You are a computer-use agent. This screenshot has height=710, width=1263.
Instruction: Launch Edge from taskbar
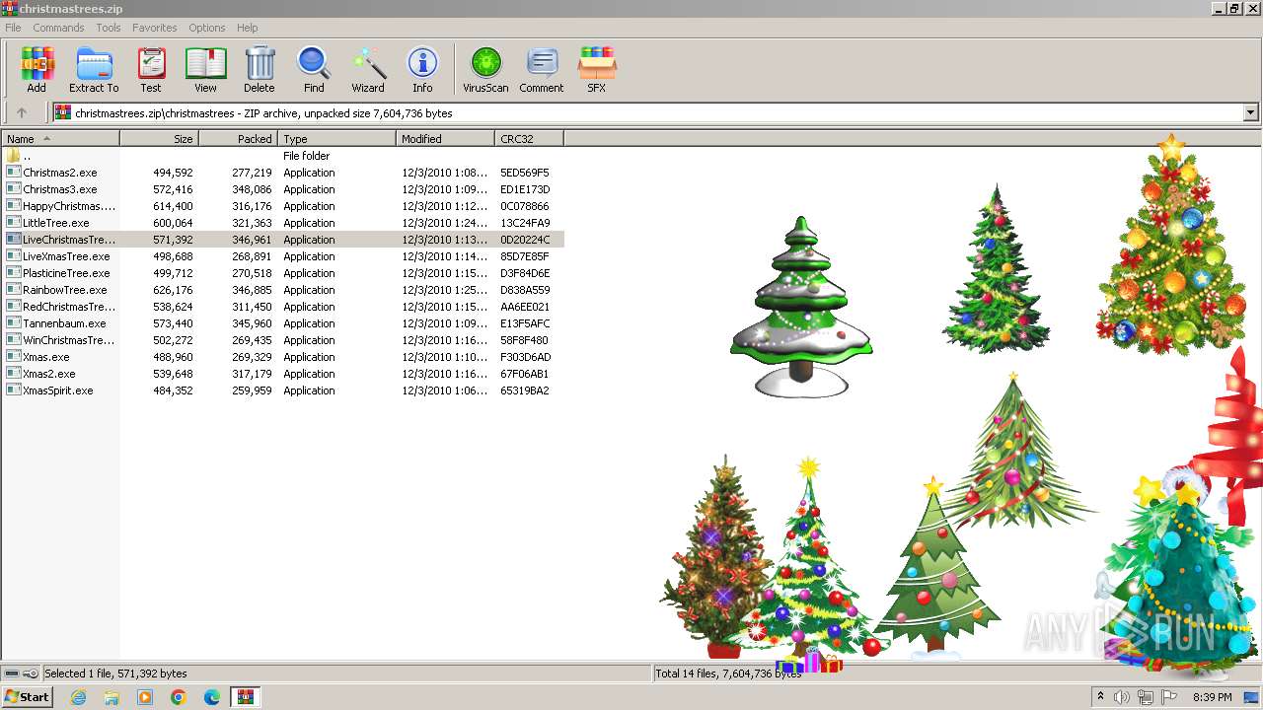coord(212,697)
